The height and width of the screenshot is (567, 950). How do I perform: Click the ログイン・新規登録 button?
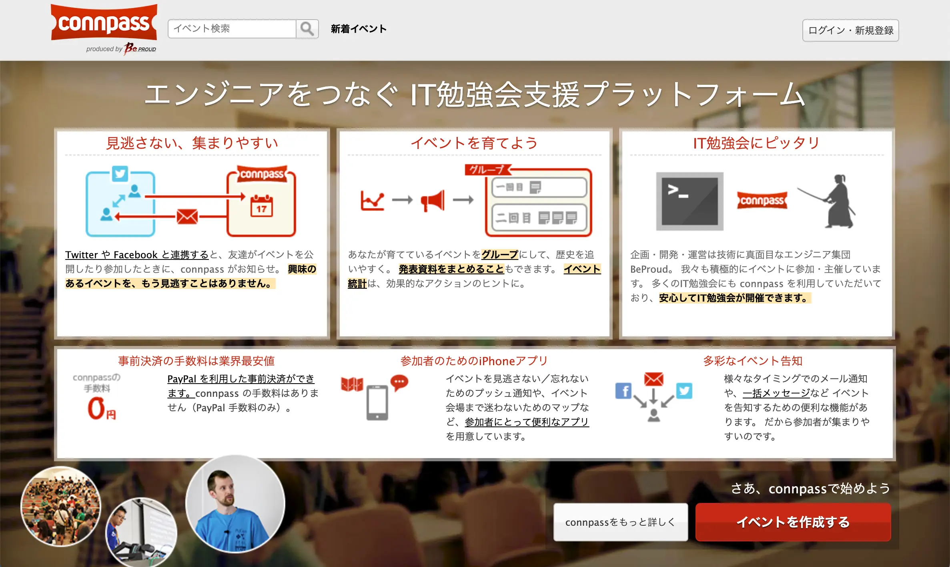point(850,30)
